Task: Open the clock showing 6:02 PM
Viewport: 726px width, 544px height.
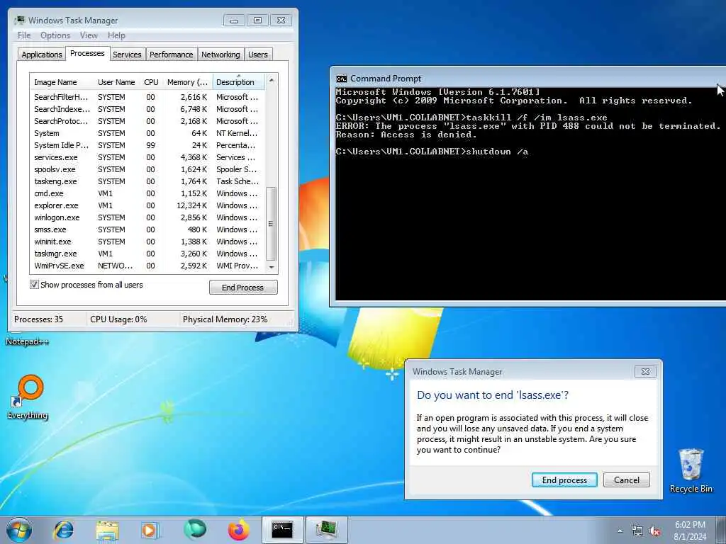Action: [x=690, y=531]
